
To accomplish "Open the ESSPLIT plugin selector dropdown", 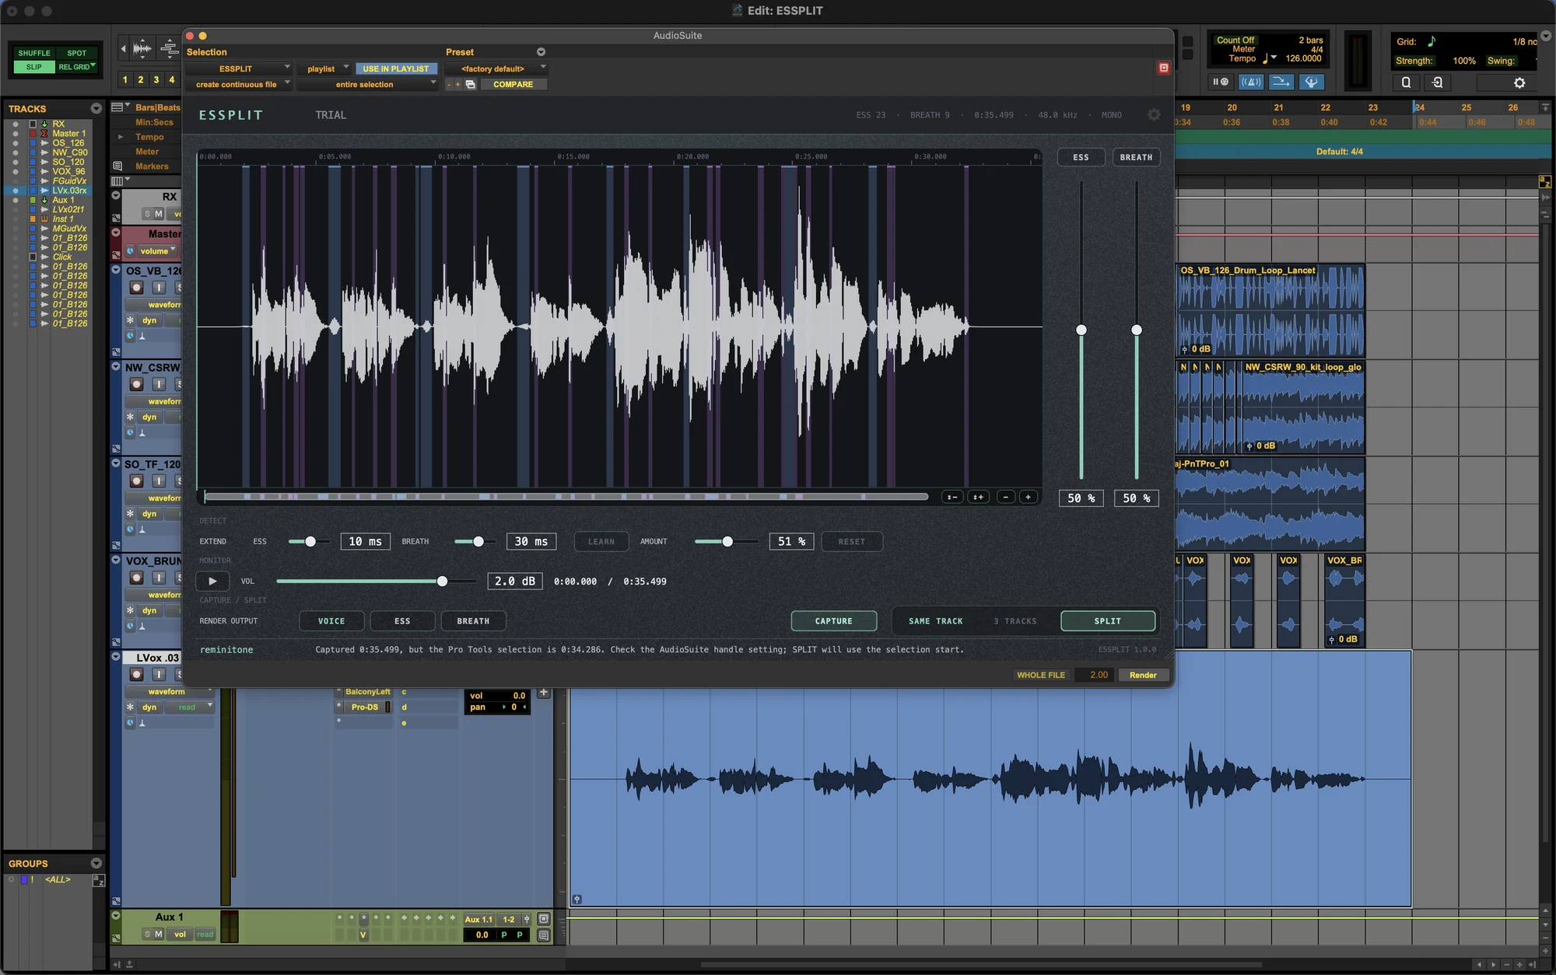I will coord(239,69).
